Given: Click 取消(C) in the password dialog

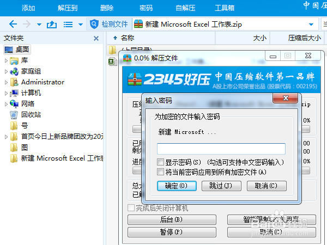Looking at the screenshot, I should pos(267,186).
